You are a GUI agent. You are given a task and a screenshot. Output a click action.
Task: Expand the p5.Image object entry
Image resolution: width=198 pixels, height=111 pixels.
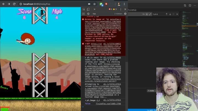point(86,100)
